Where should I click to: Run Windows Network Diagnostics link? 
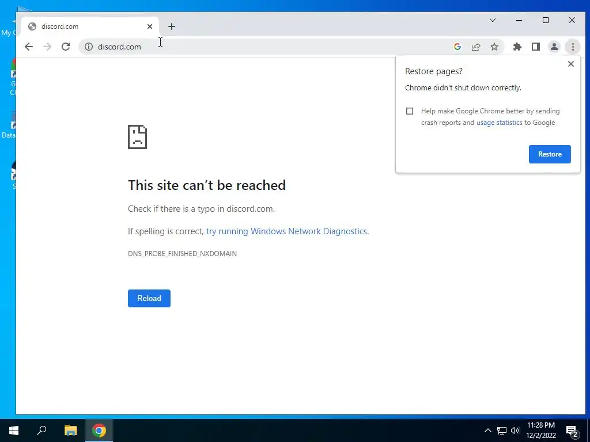click(286, 231)
